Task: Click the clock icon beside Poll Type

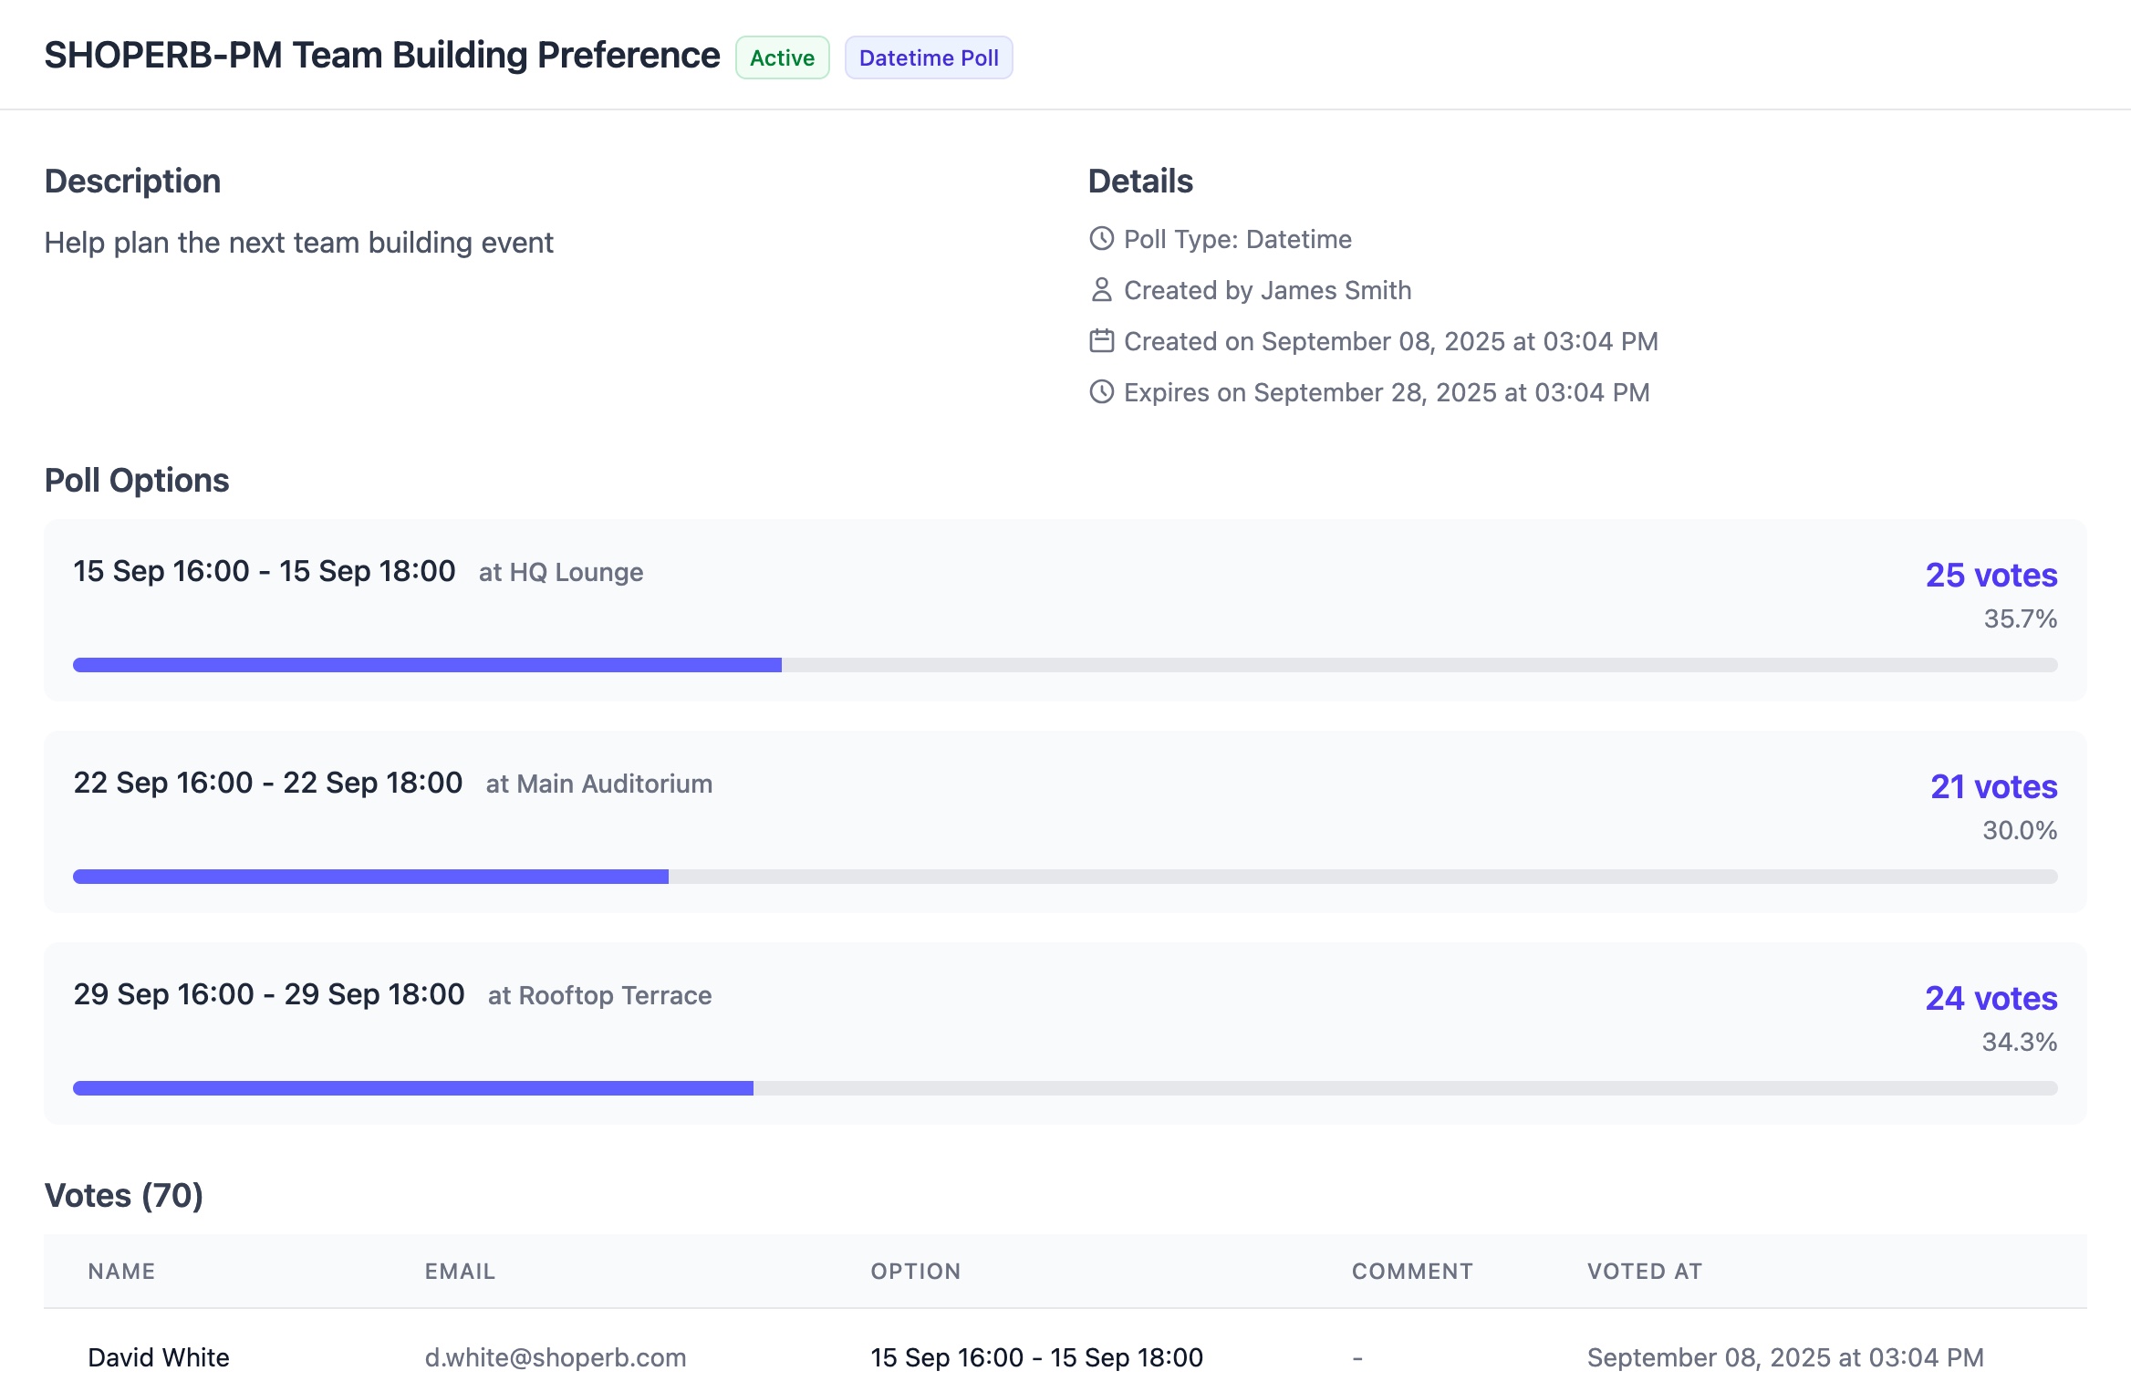Action: click(x=1101, y=239)
